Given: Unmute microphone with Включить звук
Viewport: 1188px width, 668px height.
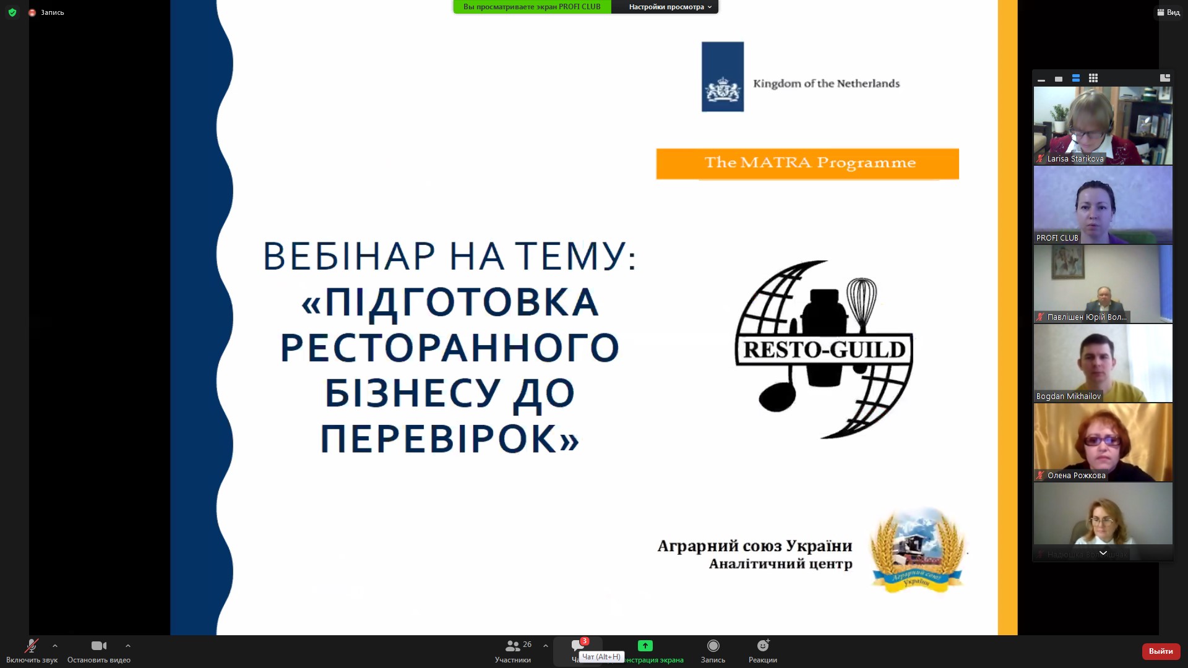Looking at the screenshot, I should (32, 651).
